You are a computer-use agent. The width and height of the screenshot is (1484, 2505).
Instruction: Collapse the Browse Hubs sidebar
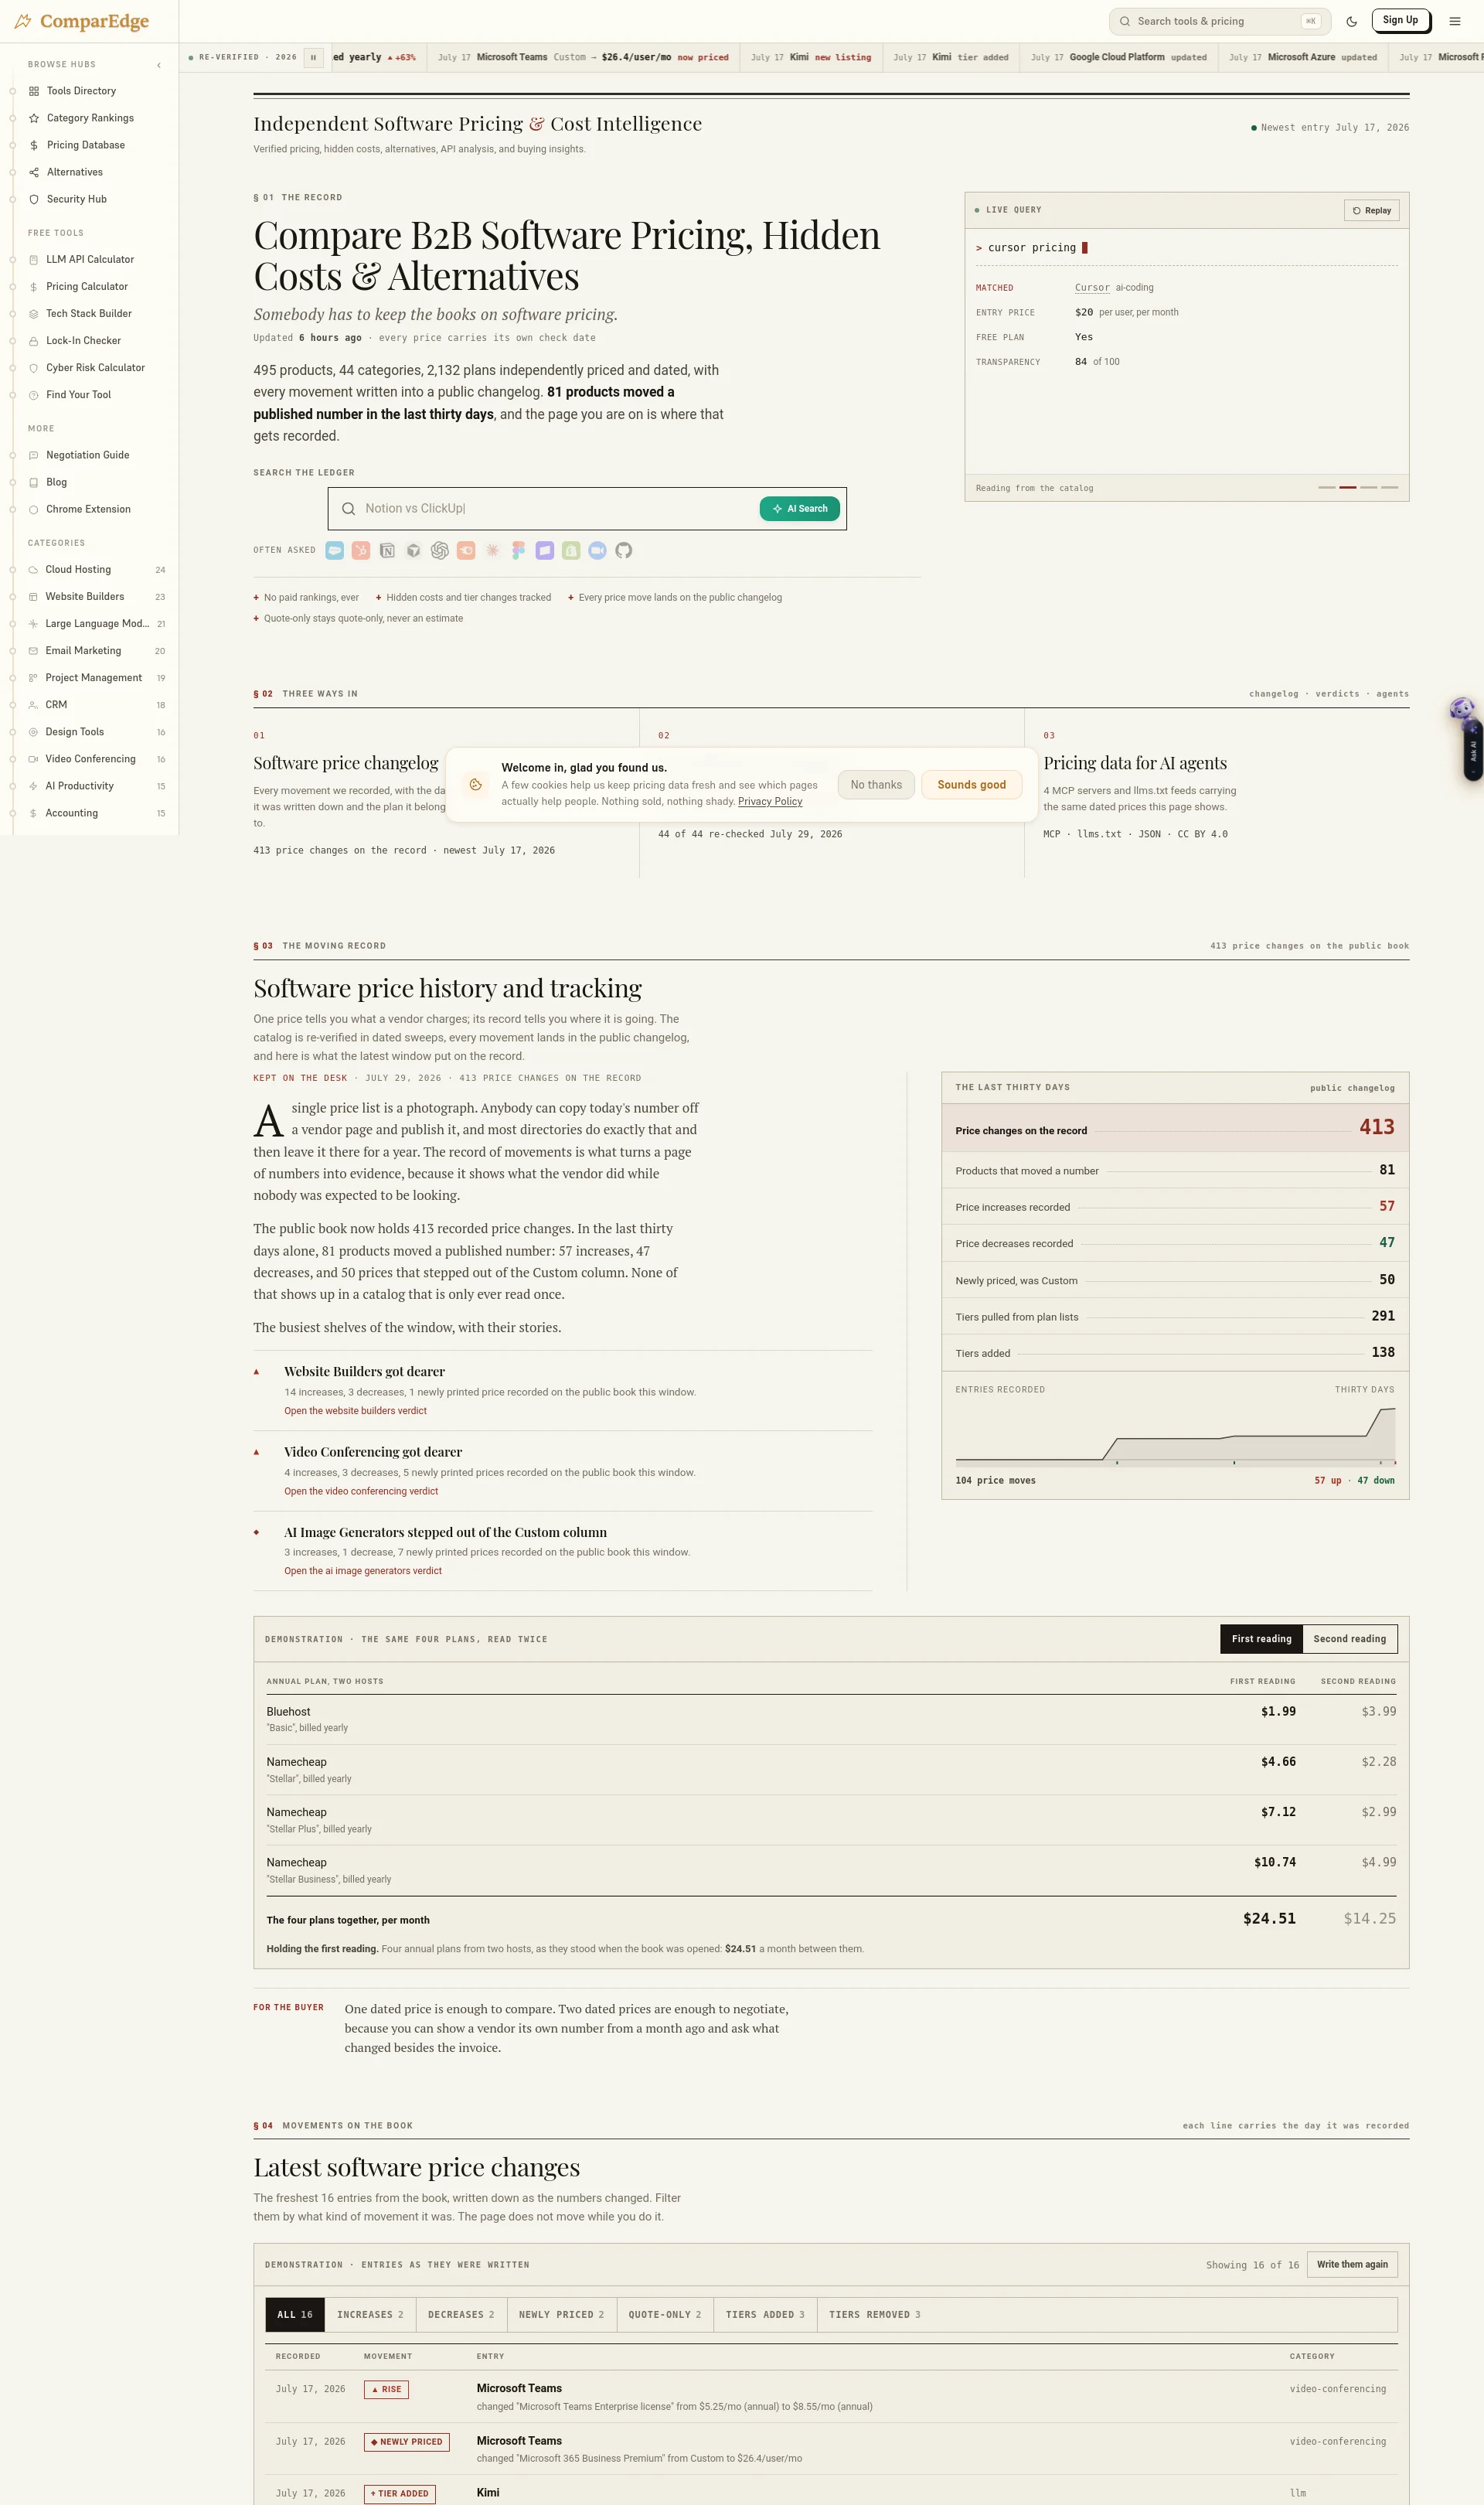pos(158,65)
